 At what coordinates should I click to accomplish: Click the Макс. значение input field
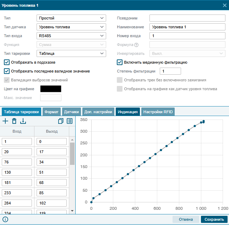click(51, 98)
